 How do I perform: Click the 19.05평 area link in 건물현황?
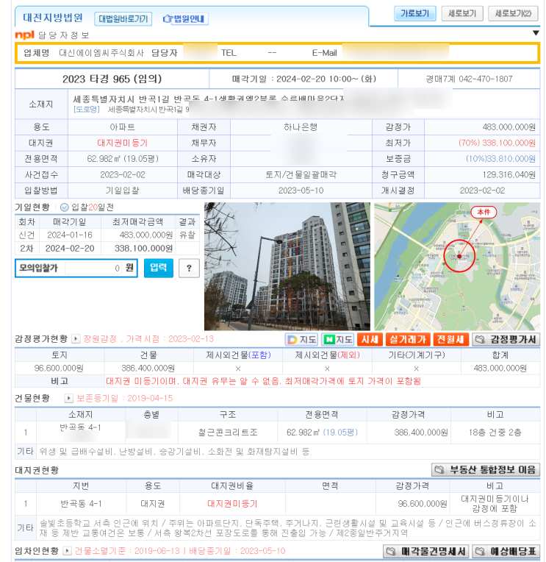[340, 433]
